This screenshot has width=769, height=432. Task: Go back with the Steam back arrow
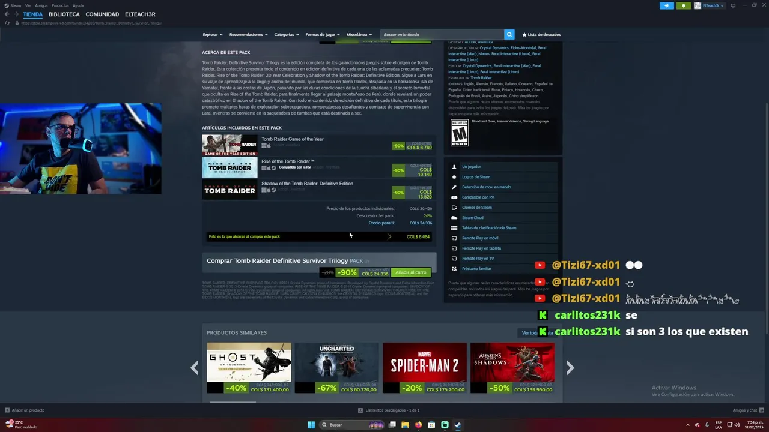tap(7, 14)
